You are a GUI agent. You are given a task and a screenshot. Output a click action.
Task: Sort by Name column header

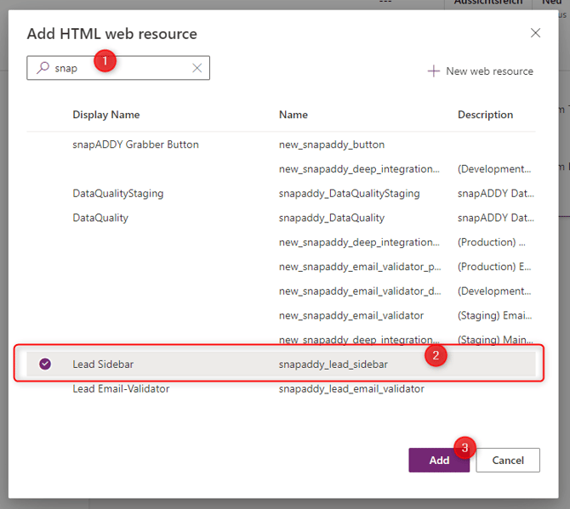pyautogui.click(x=294, y=115)
